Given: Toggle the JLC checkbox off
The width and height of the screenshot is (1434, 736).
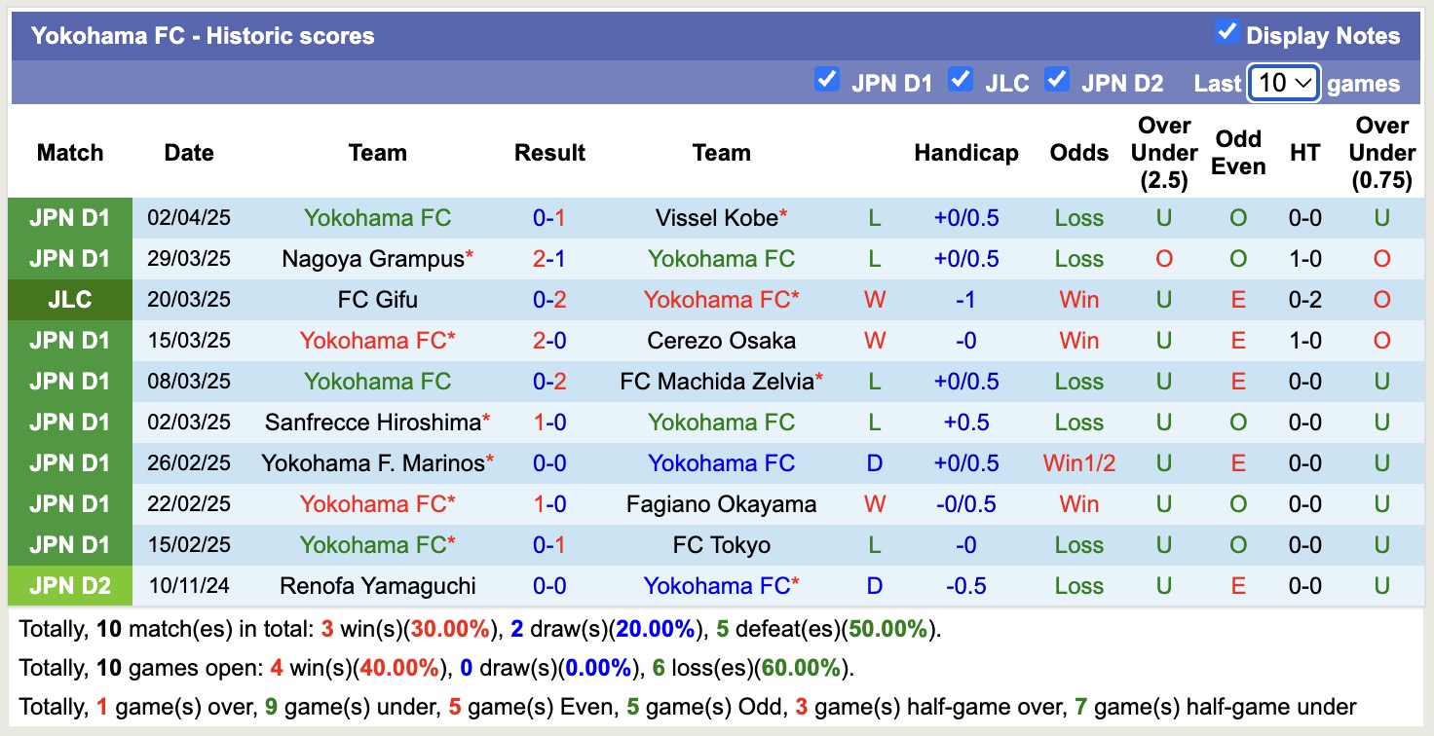Looking at the screenshot, I should 961,81.
